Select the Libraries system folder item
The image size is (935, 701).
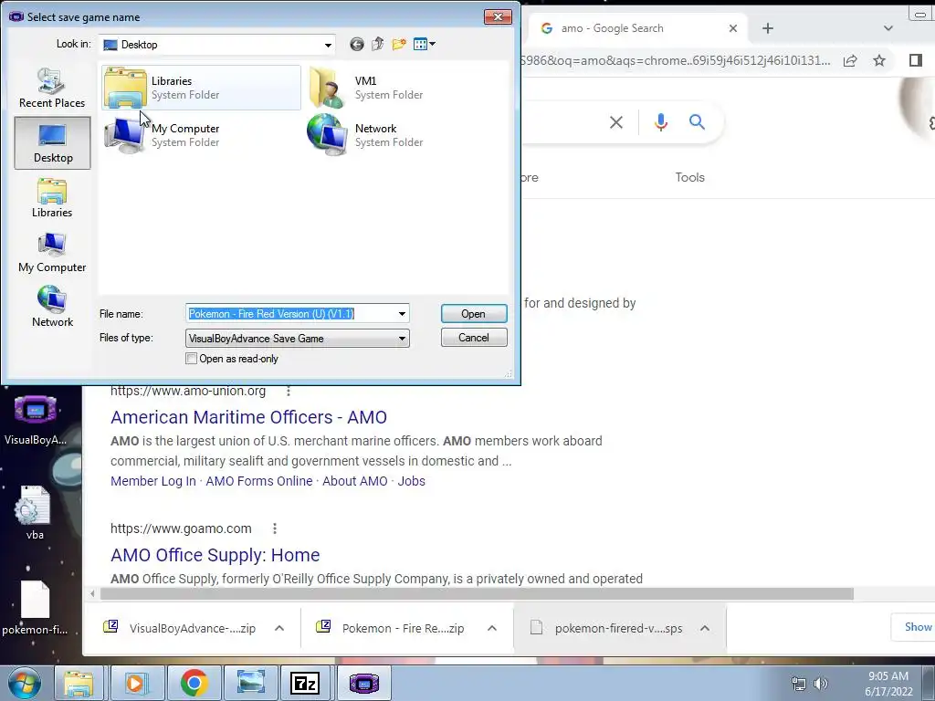tap(201, 88)
